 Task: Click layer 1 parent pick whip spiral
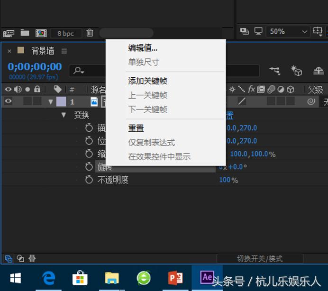click(x=311, y=101)
